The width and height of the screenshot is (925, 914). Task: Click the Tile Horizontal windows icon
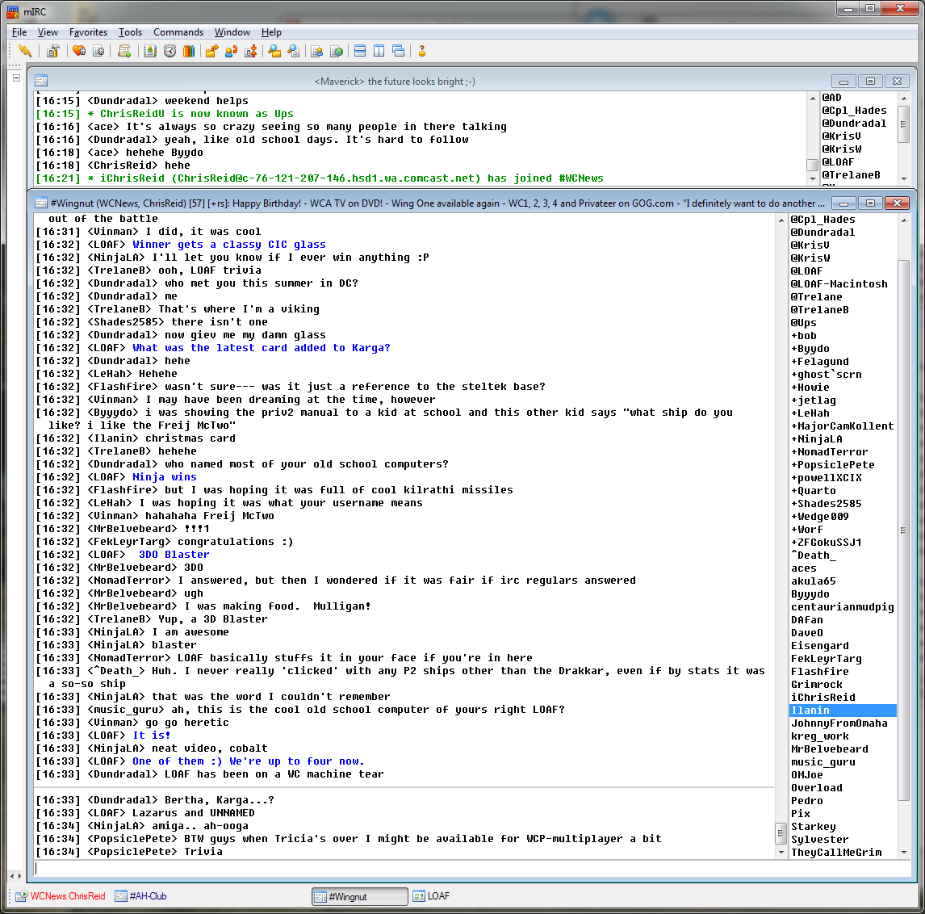(x=360, y=51)
